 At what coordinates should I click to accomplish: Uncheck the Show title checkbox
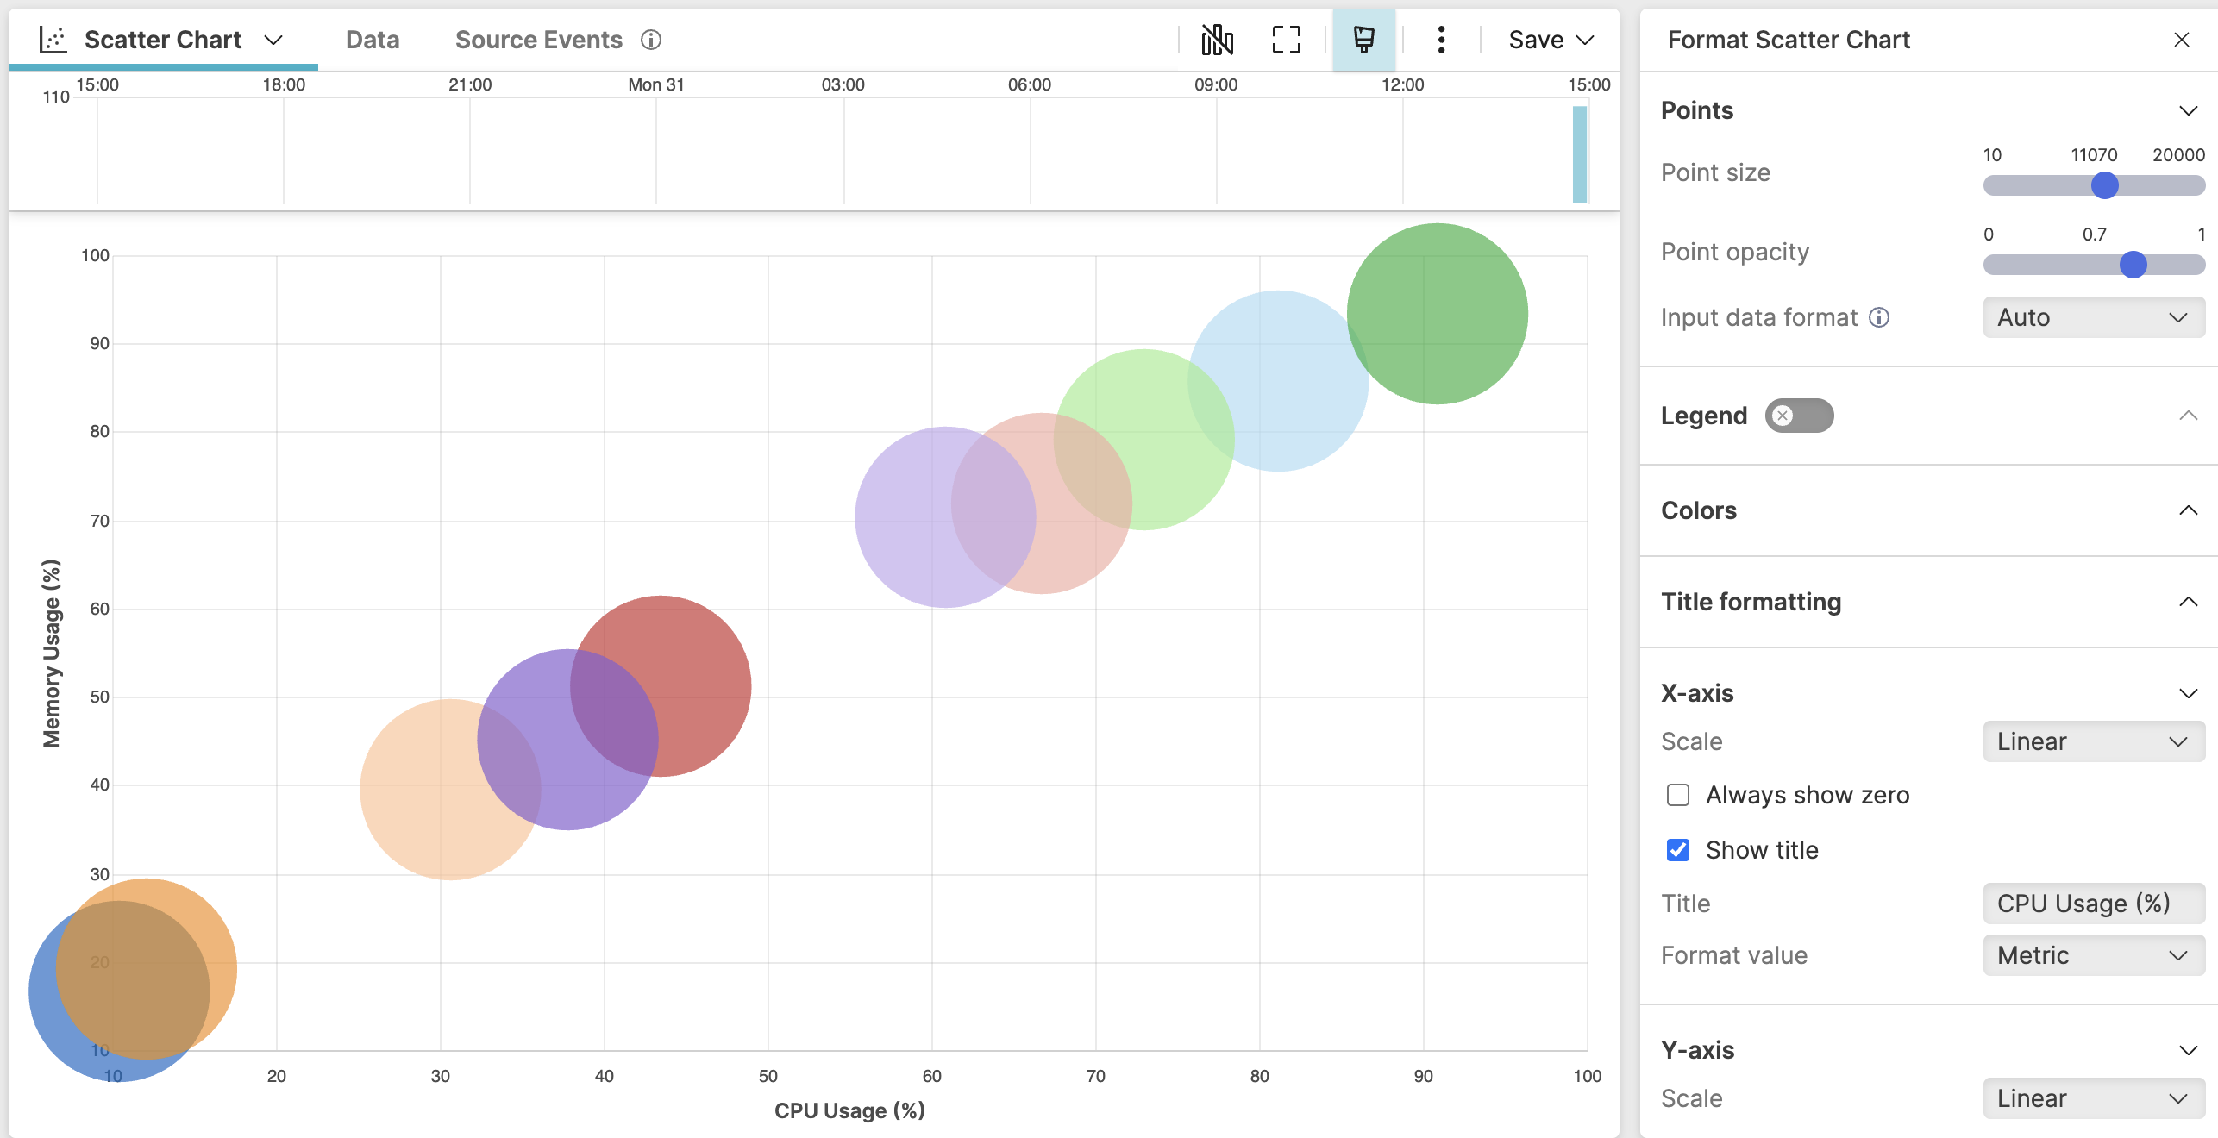click(1677, 850)
